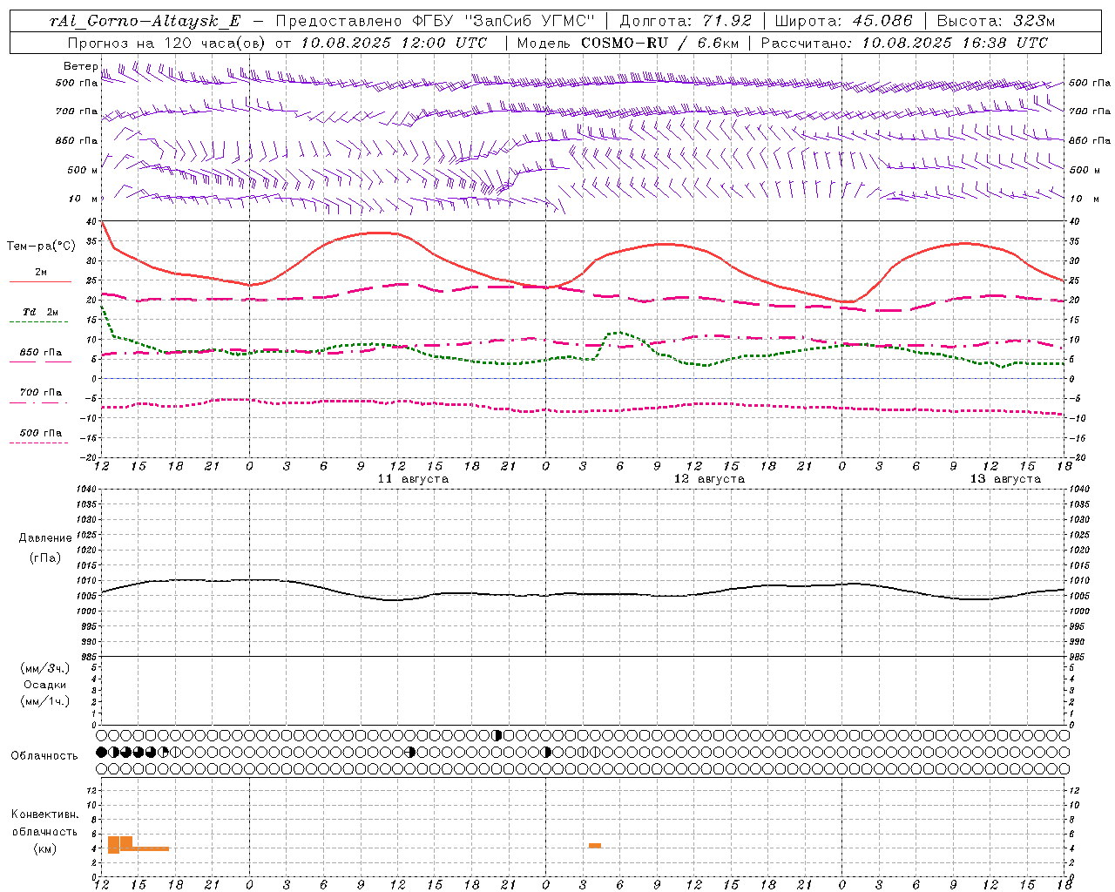Click the 11 августа date label
This screenshot has height=892, width=1115.
[x=413, y=479]
